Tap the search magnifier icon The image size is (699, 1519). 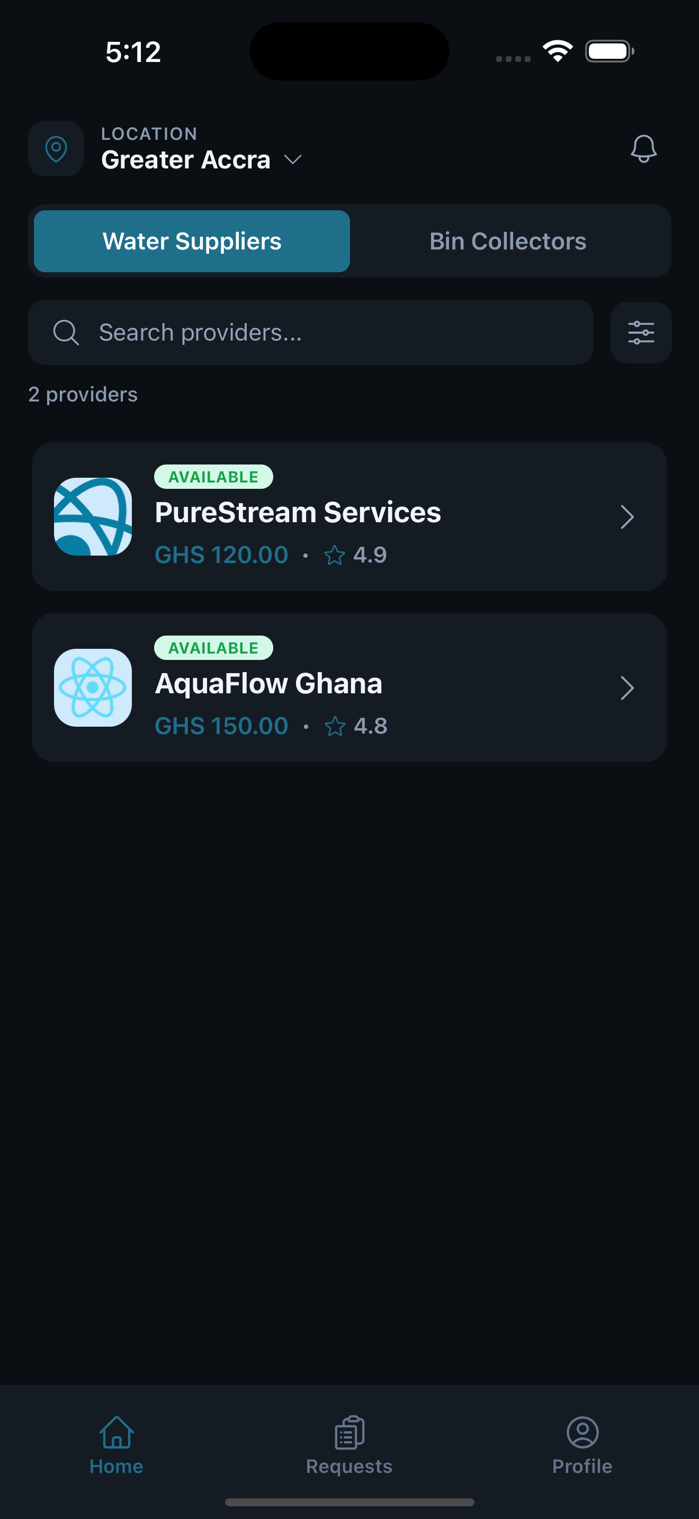pos(66,333)
